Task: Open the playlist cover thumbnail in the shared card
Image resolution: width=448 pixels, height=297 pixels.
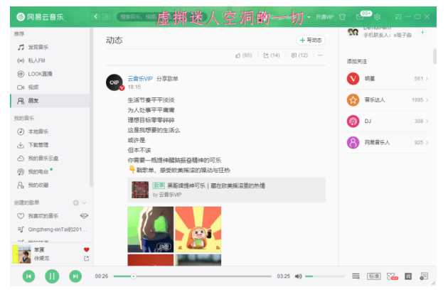Action: 140,190
